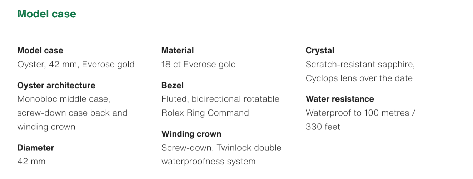
Task: Click the bold Water resistance label
Action: (340, 99)
